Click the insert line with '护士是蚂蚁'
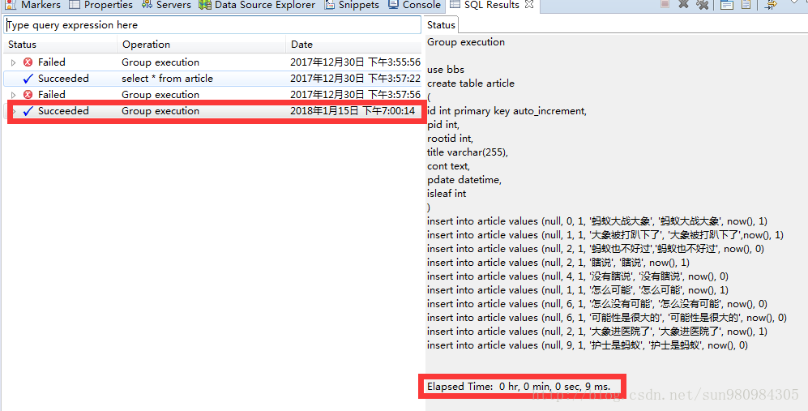This screenshot has height=411, width=808. (588, 345)
